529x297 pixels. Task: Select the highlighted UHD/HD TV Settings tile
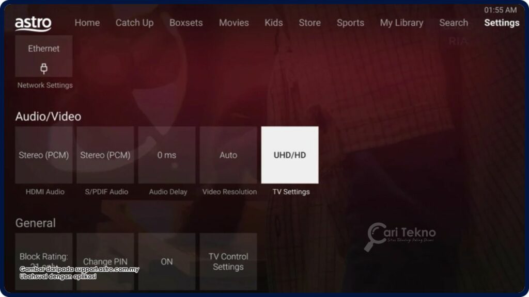pos(290,155)
